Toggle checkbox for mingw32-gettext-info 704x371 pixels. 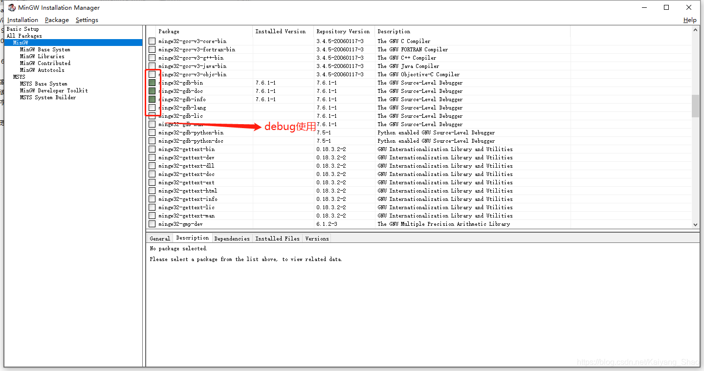tap(152, 199)
